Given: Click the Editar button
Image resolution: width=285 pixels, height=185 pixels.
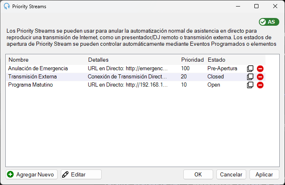Looking at the screenshot, I should click(x=81, y=174).
